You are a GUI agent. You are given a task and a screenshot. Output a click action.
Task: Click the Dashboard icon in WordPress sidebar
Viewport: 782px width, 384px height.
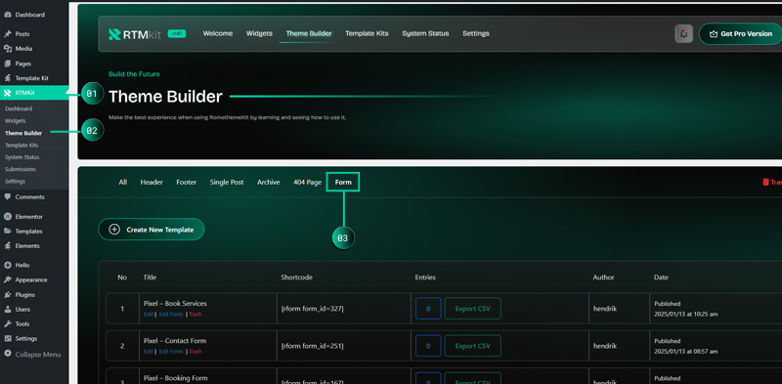(8, 15)
